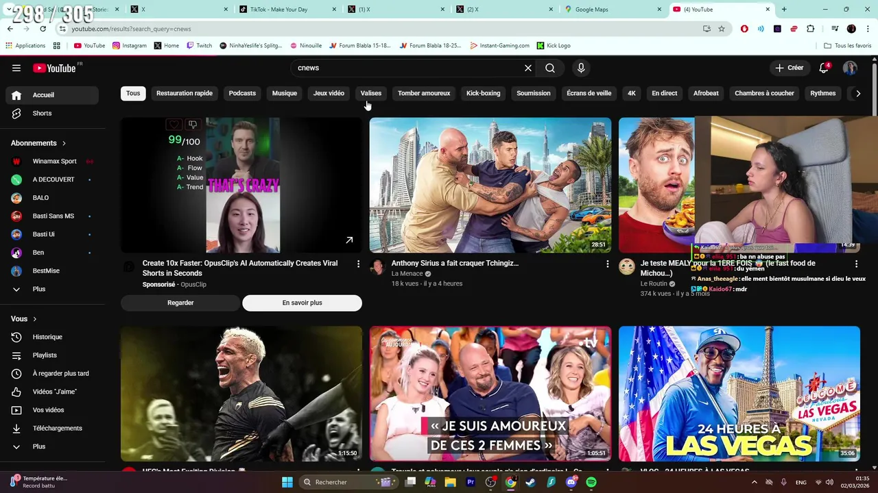Select the Jeux vidéo chip

tap(329, 93)
